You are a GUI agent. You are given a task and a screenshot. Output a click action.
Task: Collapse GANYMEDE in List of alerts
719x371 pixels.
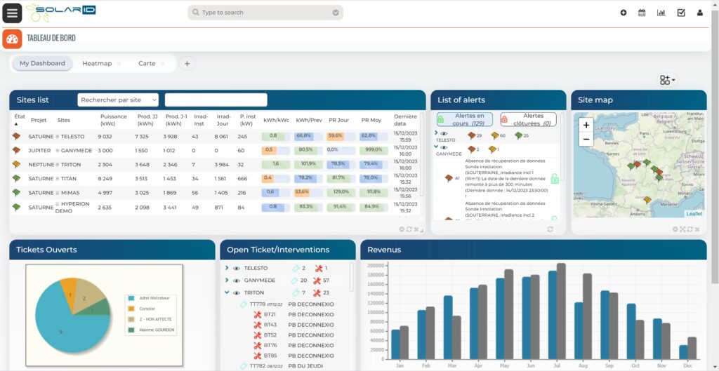[436, 147]
